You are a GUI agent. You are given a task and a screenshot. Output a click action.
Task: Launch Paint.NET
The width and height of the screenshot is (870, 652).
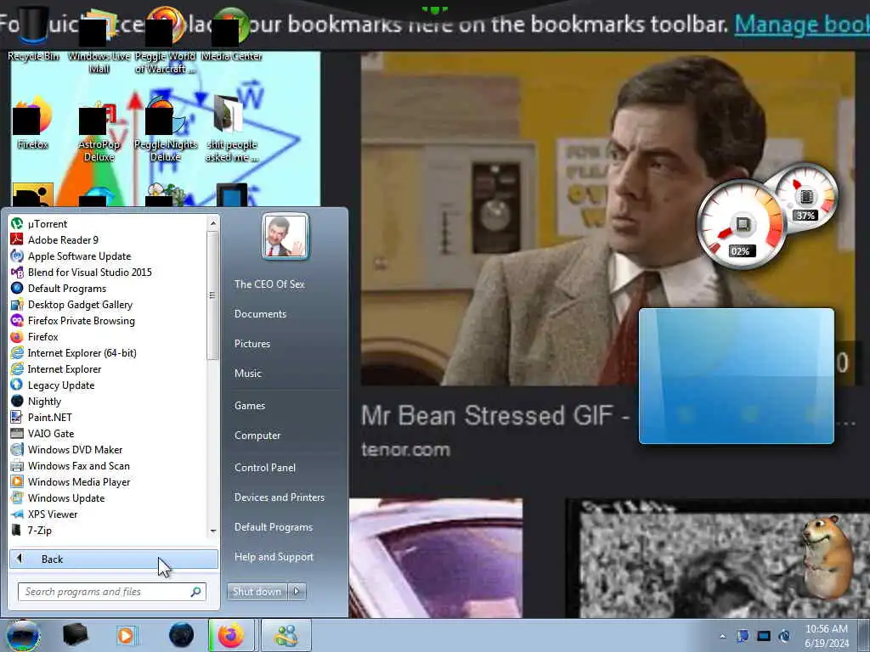point(41,418)
